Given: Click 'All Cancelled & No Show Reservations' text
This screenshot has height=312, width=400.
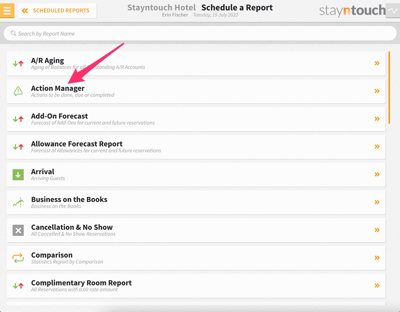Looking at the screenshot, I should pos(73,234).
